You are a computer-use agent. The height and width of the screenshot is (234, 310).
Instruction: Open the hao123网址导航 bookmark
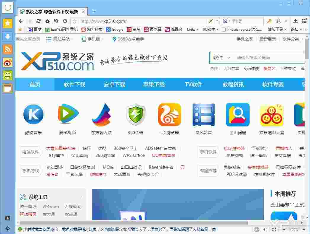pos(62,30)
